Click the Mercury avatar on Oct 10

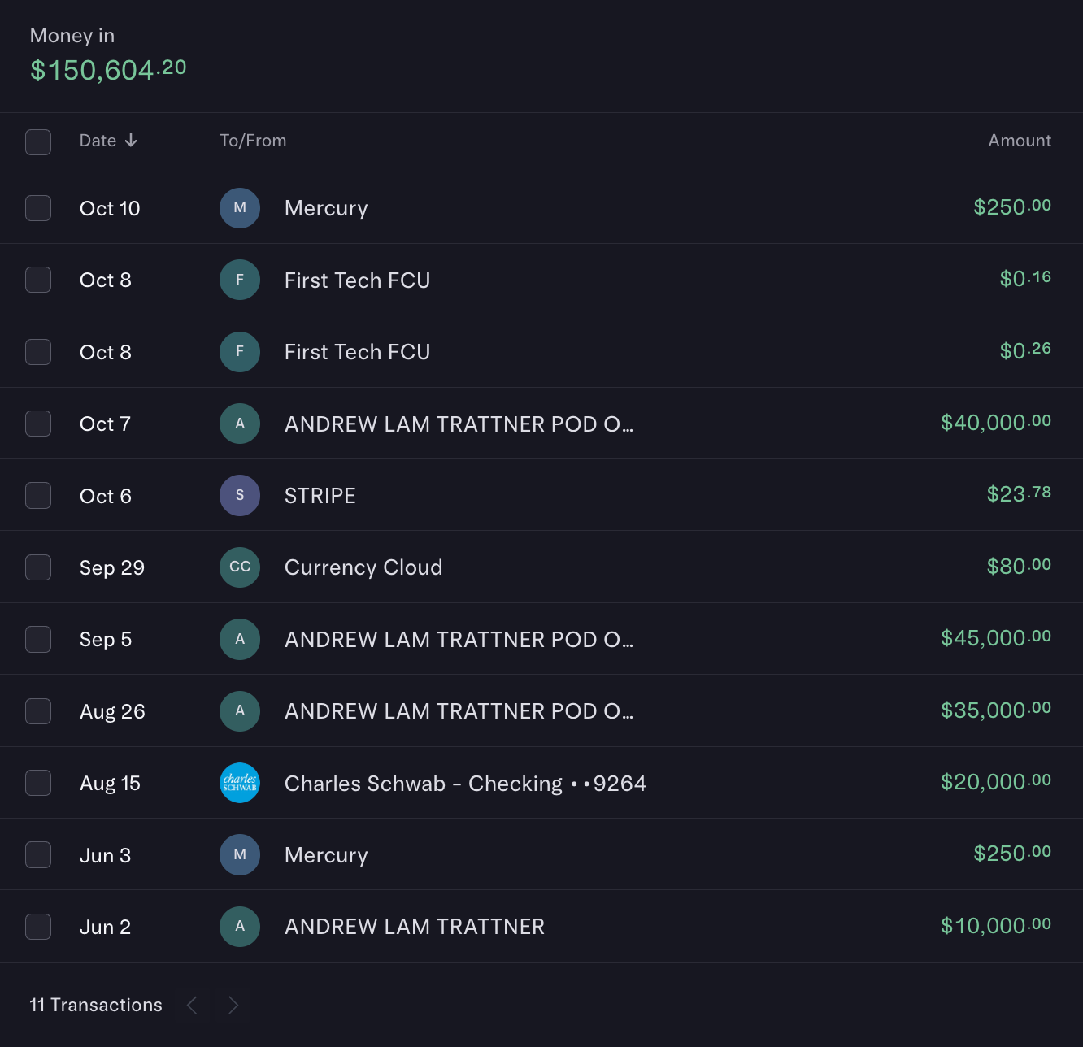point(240,208)
